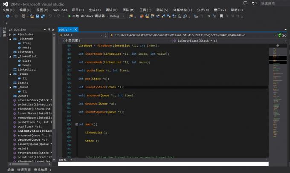Image resolution: width=290 pixels, height=173 pixels.
Task: Collapse the main() function code fold
Action: (76, 124)
